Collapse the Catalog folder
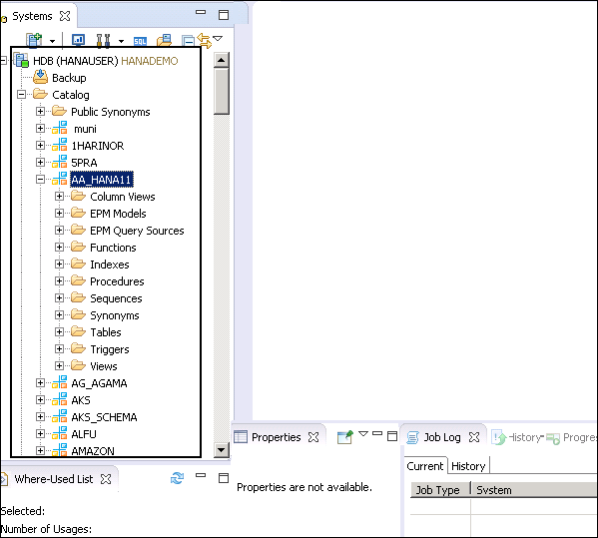Viewport: 598px width, 538px height. (x=22, y=94)
